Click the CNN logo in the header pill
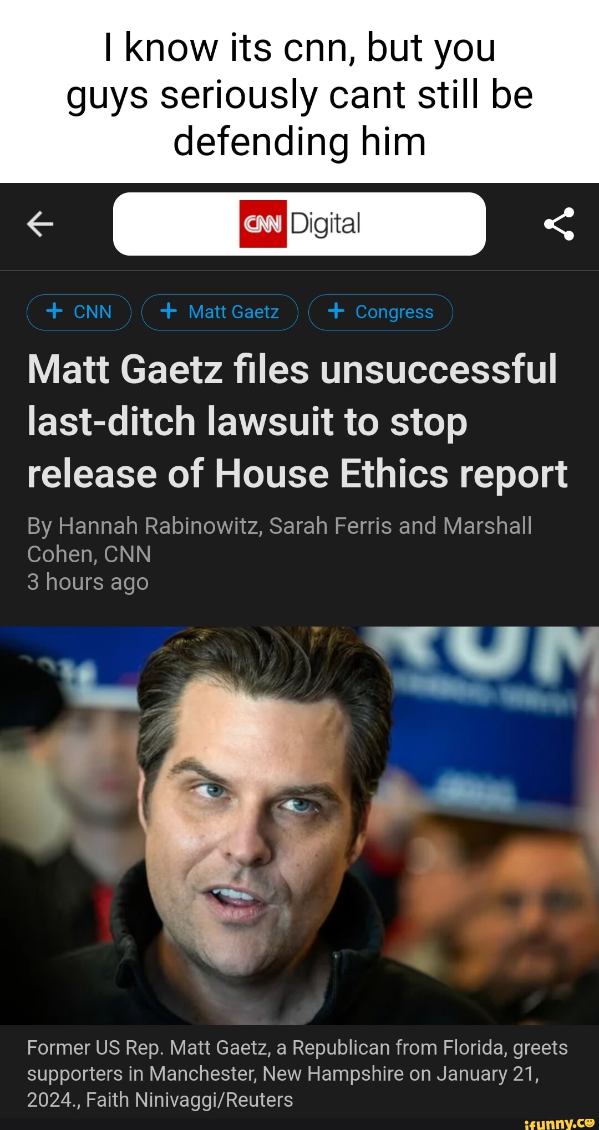The image size is (599, 1130). [262, 223]
